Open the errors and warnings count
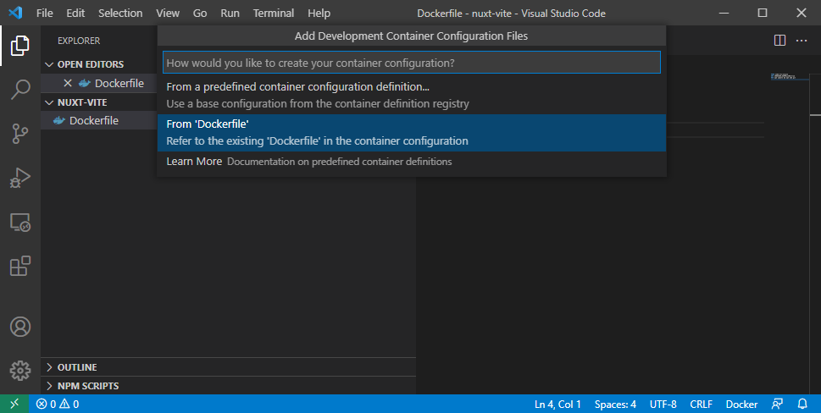This screenshot has height=413, width=821. pyautogui.click(x=58, y=404)
